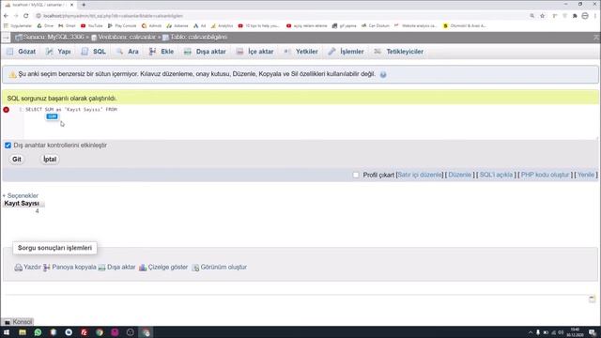
Task: Open the Ara search tab
Action: 128,52
